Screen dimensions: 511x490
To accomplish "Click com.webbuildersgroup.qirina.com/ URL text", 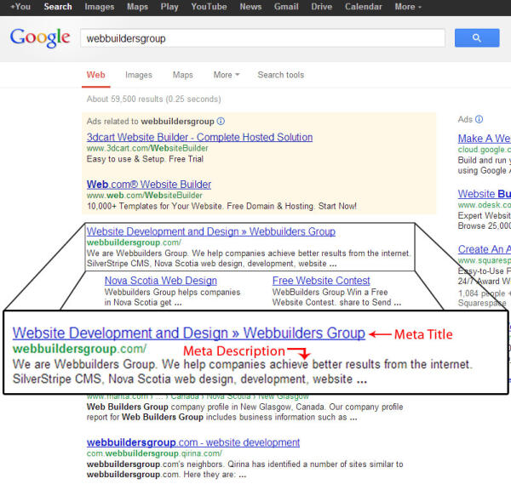I will click(154, 453).
